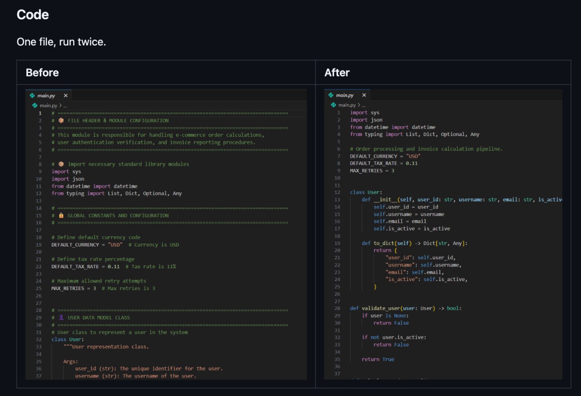Click 'import json' on line 2 in After

point(366,120)
